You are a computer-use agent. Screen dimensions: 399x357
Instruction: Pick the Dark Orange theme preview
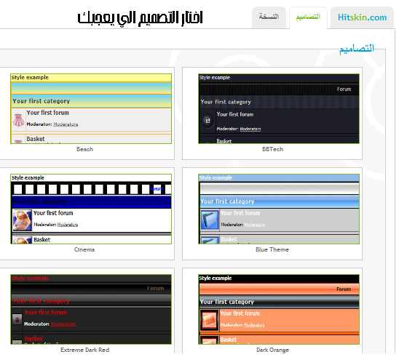[x=279, y=309]
